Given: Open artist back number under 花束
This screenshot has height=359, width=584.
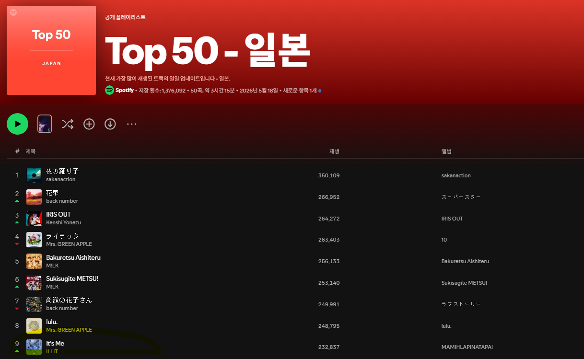Looking at the screenshot, I should (62, 201).
